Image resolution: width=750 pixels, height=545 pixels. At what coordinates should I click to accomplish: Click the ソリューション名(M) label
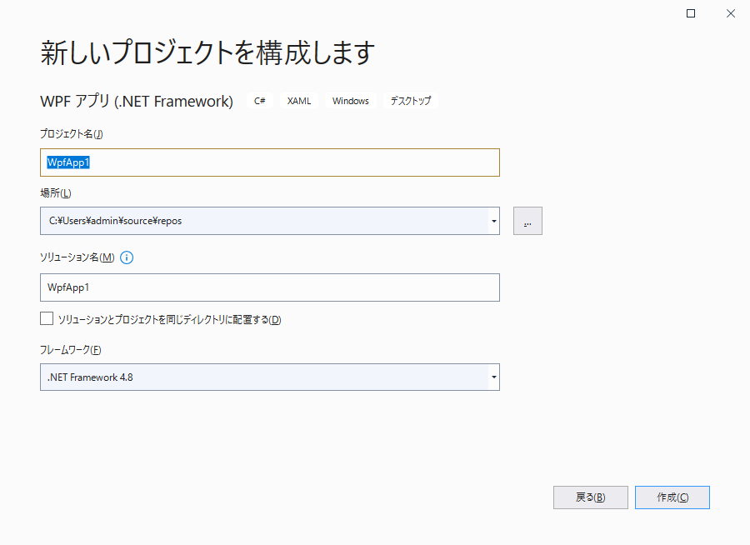77,257
